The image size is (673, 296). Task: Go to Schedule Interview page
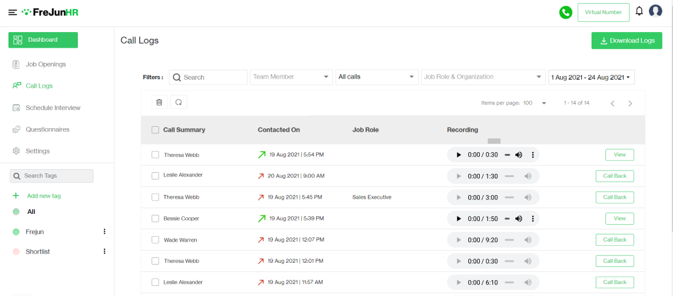(53, 108)
